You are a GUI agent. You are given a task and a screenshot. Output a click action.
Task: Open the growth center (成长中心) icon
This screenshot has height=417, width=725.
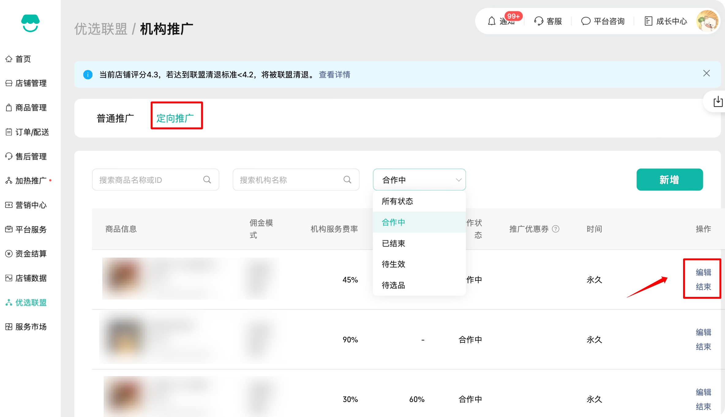(x=648, y=21)
